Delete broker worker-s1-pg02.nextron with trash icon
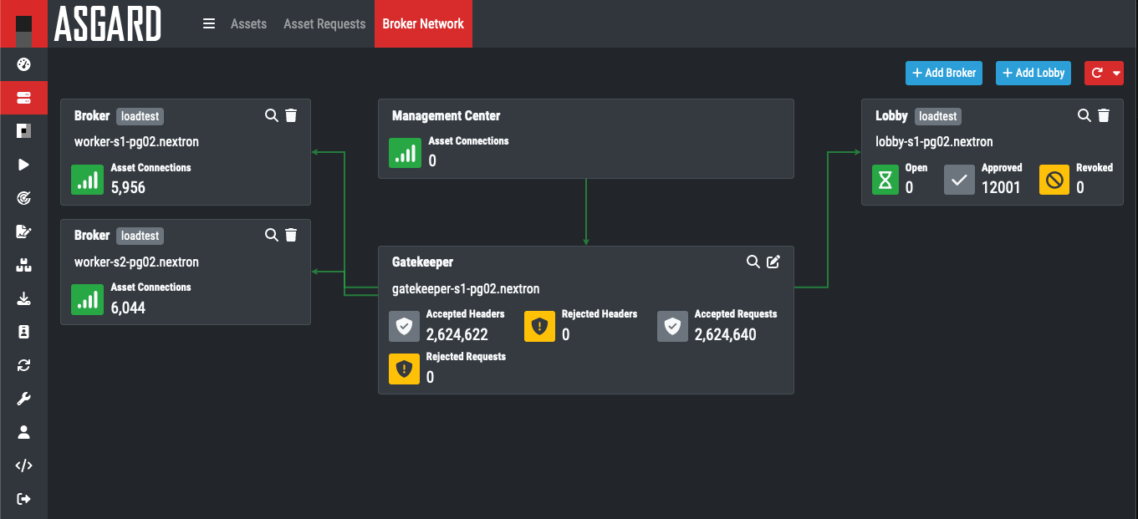Image resolution: width=1138 pixels, height=519 pixels. click(x=291, y=115)
